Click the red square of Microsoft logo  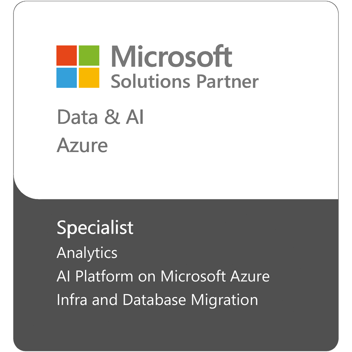coord(66,55)
